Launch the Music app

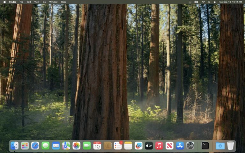[x=159, y=146]
